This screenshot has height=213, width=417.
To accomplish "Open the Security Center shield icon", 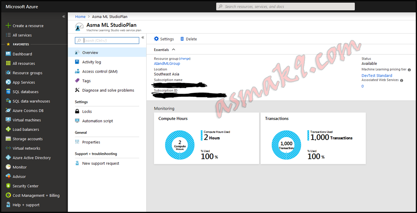I will click(x=8, y=186).
